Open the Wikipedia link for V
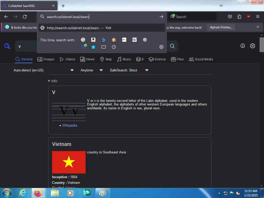Screen dimensions: 264x198 click(x=70, y=126)
